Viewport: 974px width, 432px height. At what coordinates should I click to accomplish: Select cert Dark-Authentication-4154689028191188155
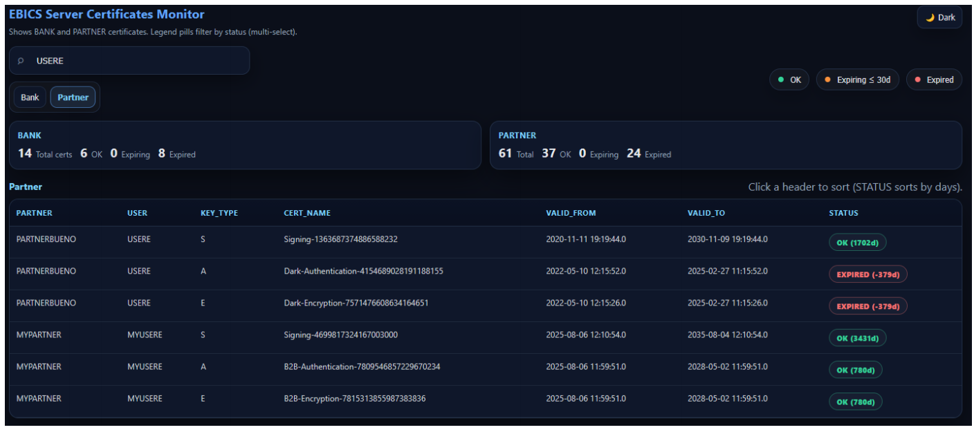tap(363, 271)
